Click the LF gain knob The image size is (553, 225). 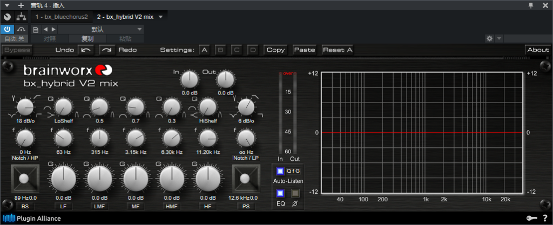[x=64, y=179]
